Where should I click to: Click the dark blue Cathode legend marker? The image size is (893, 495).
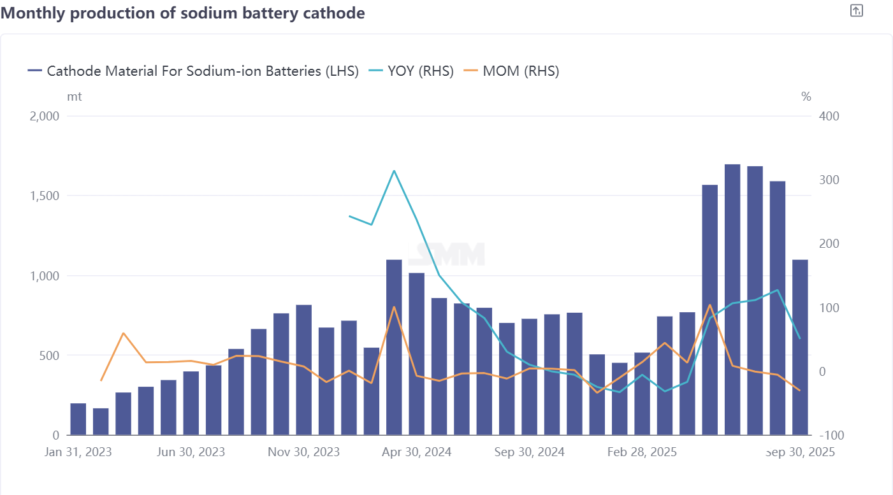[x=35, y=71]
